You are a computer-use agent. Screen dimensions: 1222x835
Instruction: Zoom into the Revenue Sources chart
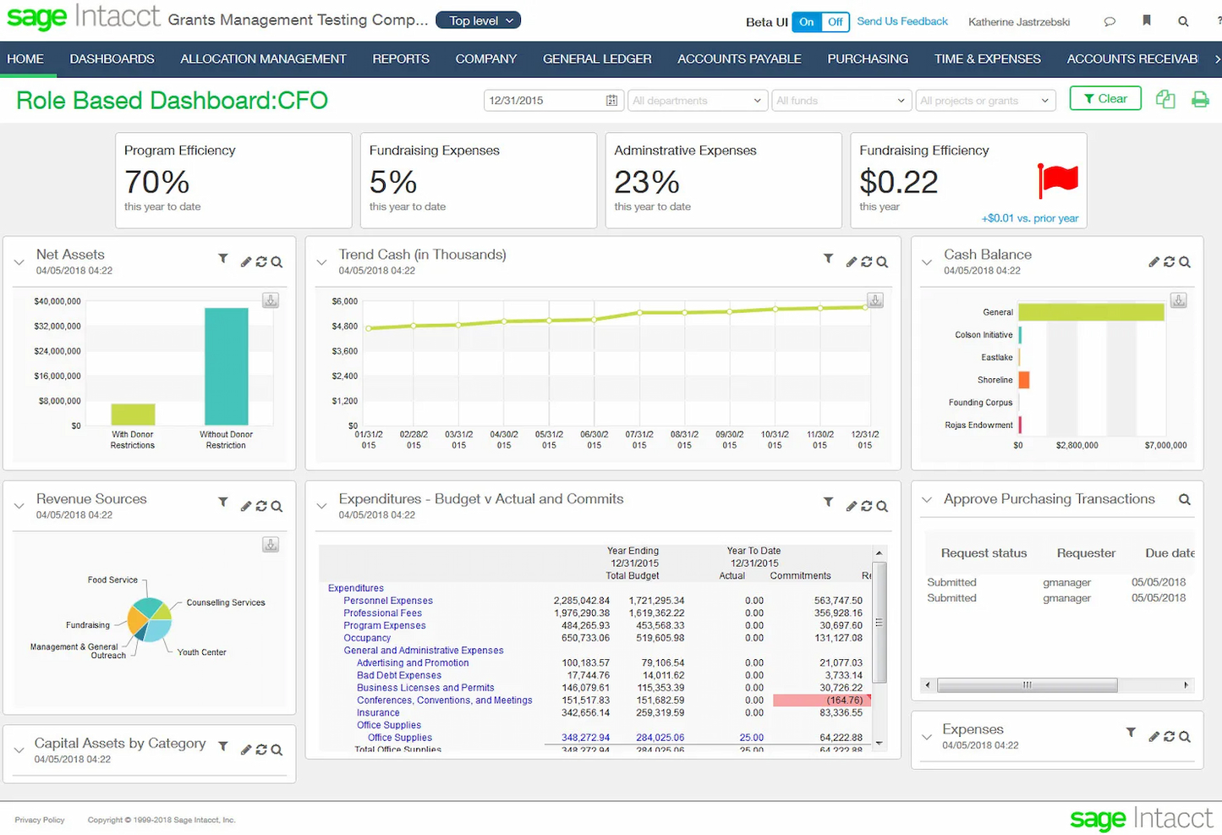(276, 505)
